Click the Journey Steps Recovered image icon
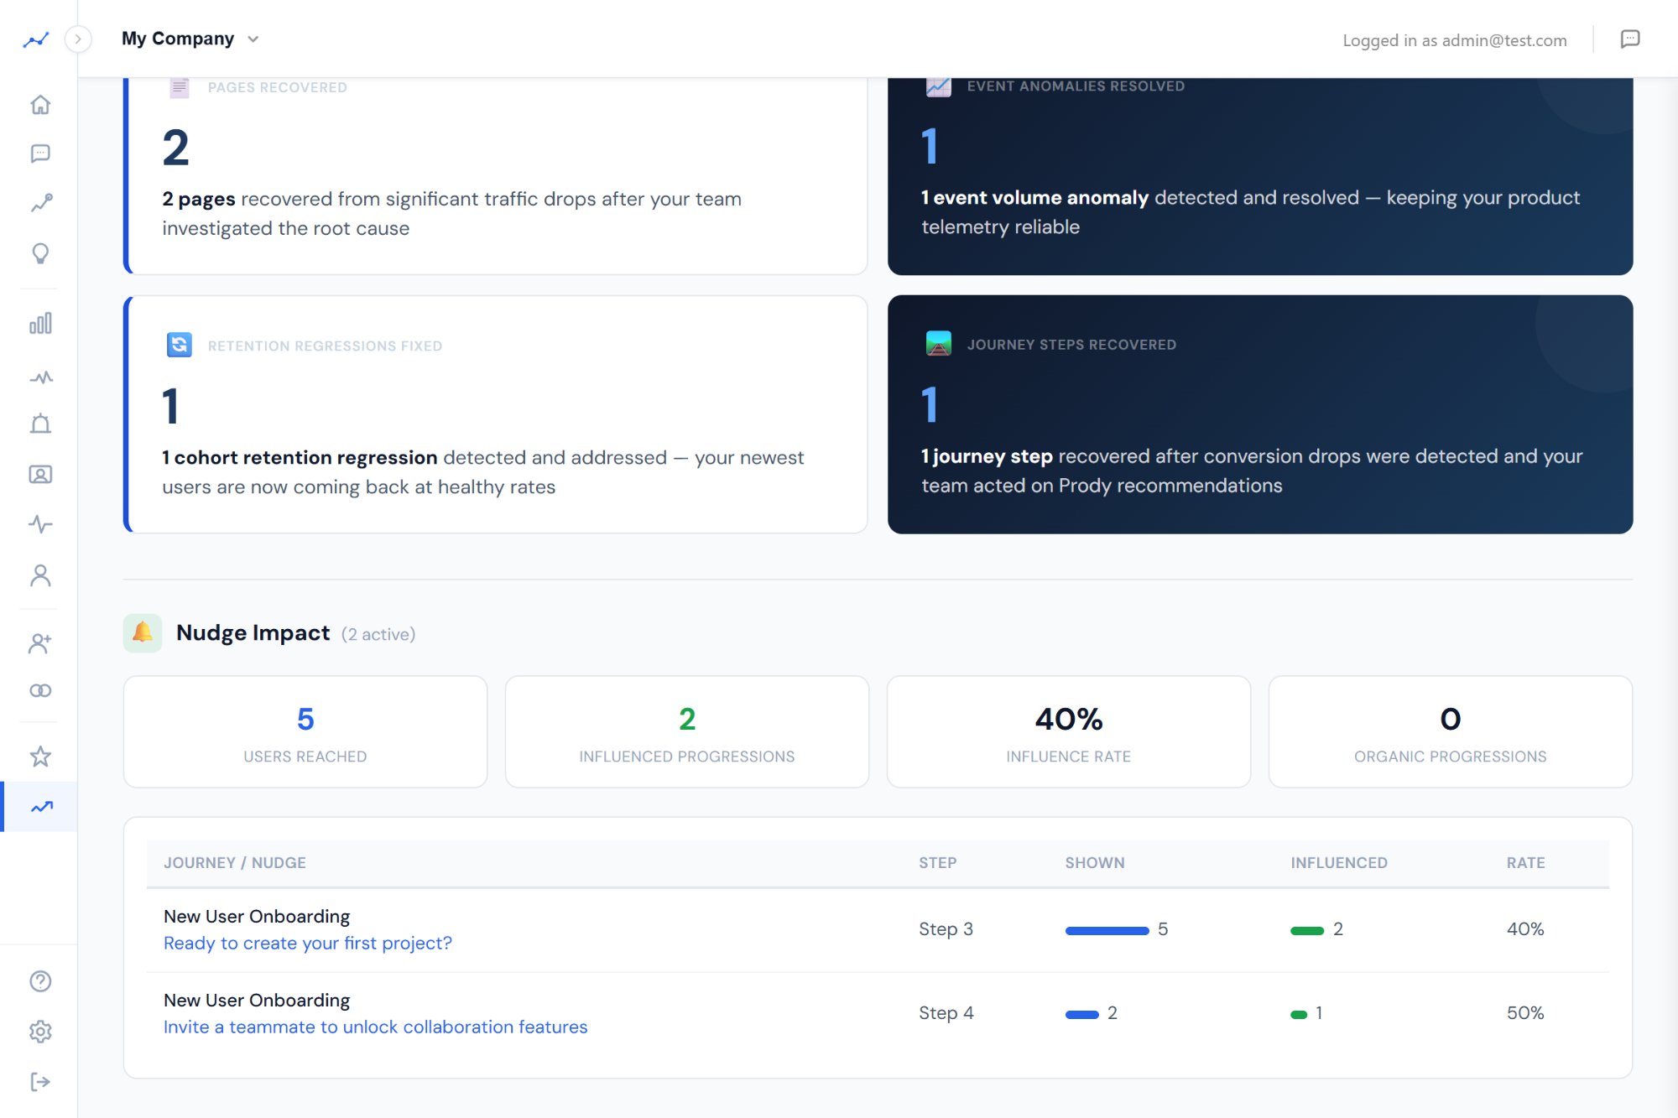 pos(938,344)
